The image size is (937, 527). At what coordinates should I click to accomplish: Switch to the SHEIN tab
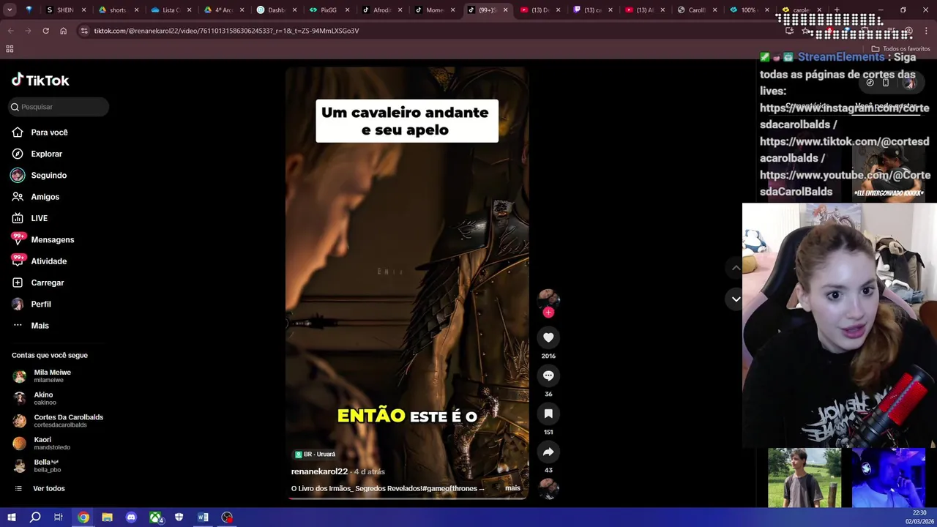(66, 10)
